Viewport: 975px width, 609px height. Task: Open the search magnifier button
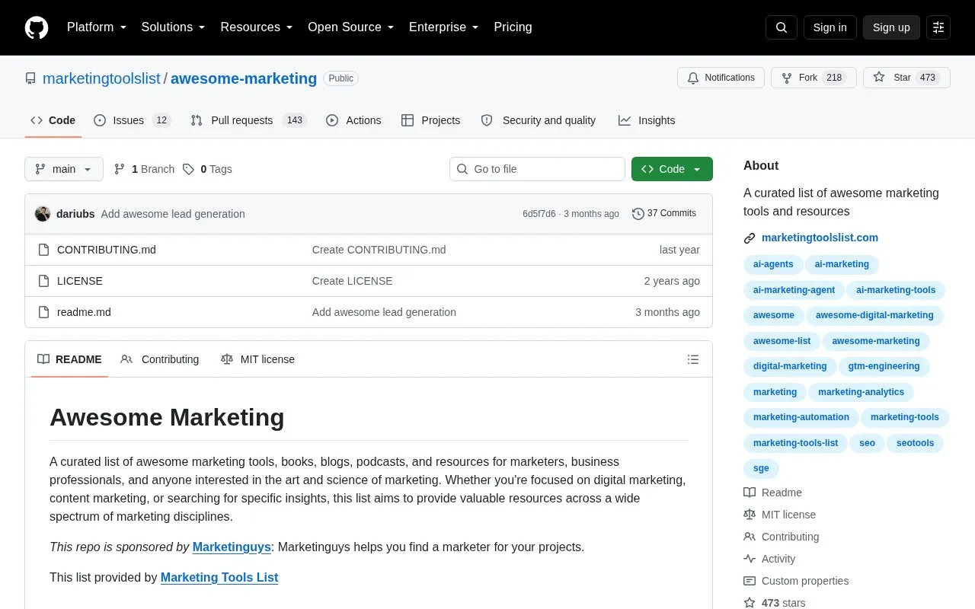[782, 27]
